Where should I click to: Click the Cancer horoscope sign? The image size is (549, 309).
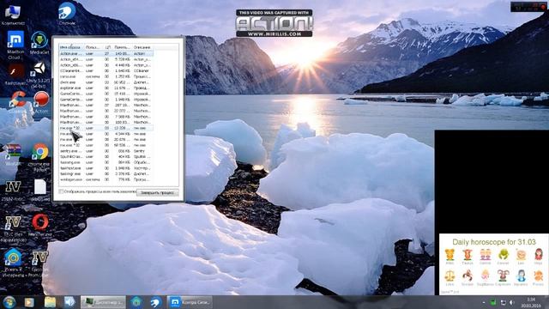tap(504, 257)
